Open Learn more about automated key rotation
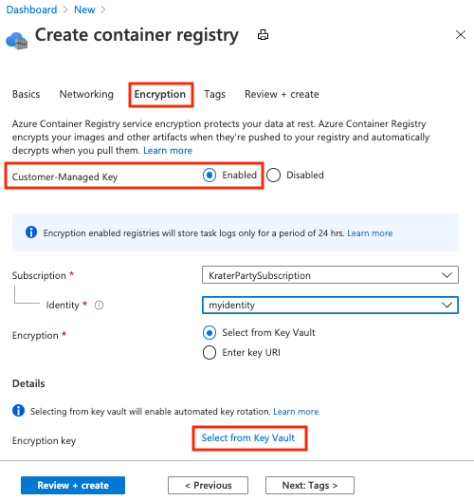The width and height of the screenshot is (474, 501). 296,412
